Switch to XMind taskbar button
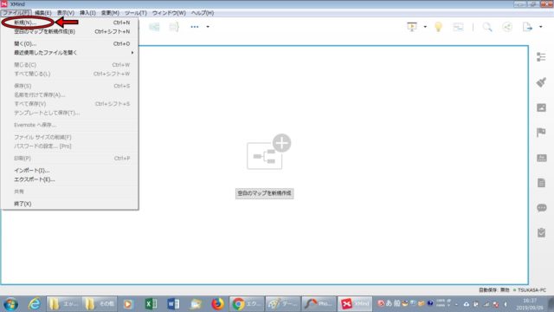This screenshot has width=554, height=312. click(x=355, y=304)
